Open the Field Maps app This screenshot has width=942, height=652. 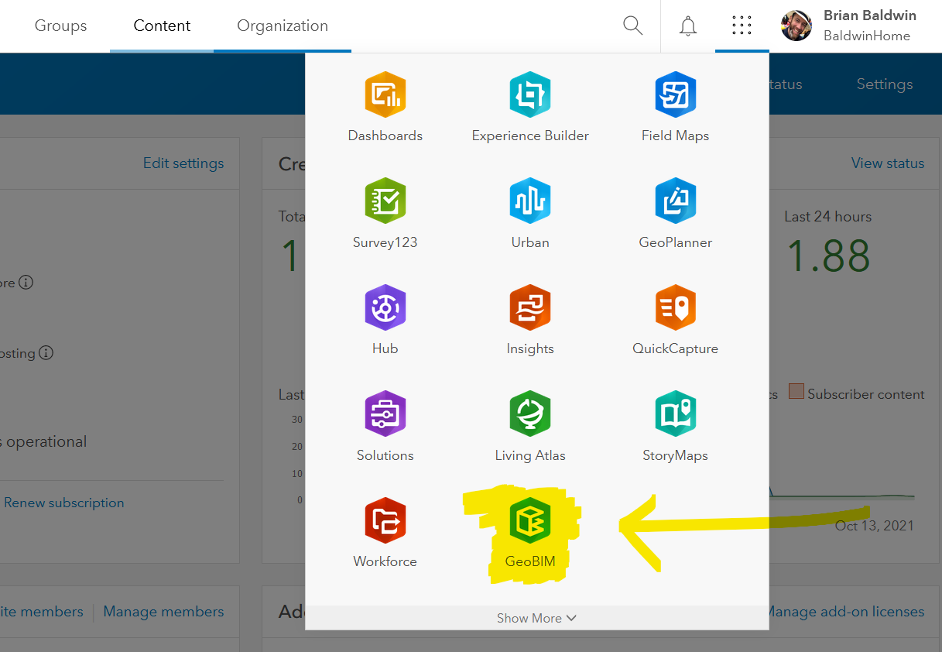tap(675, 107)
